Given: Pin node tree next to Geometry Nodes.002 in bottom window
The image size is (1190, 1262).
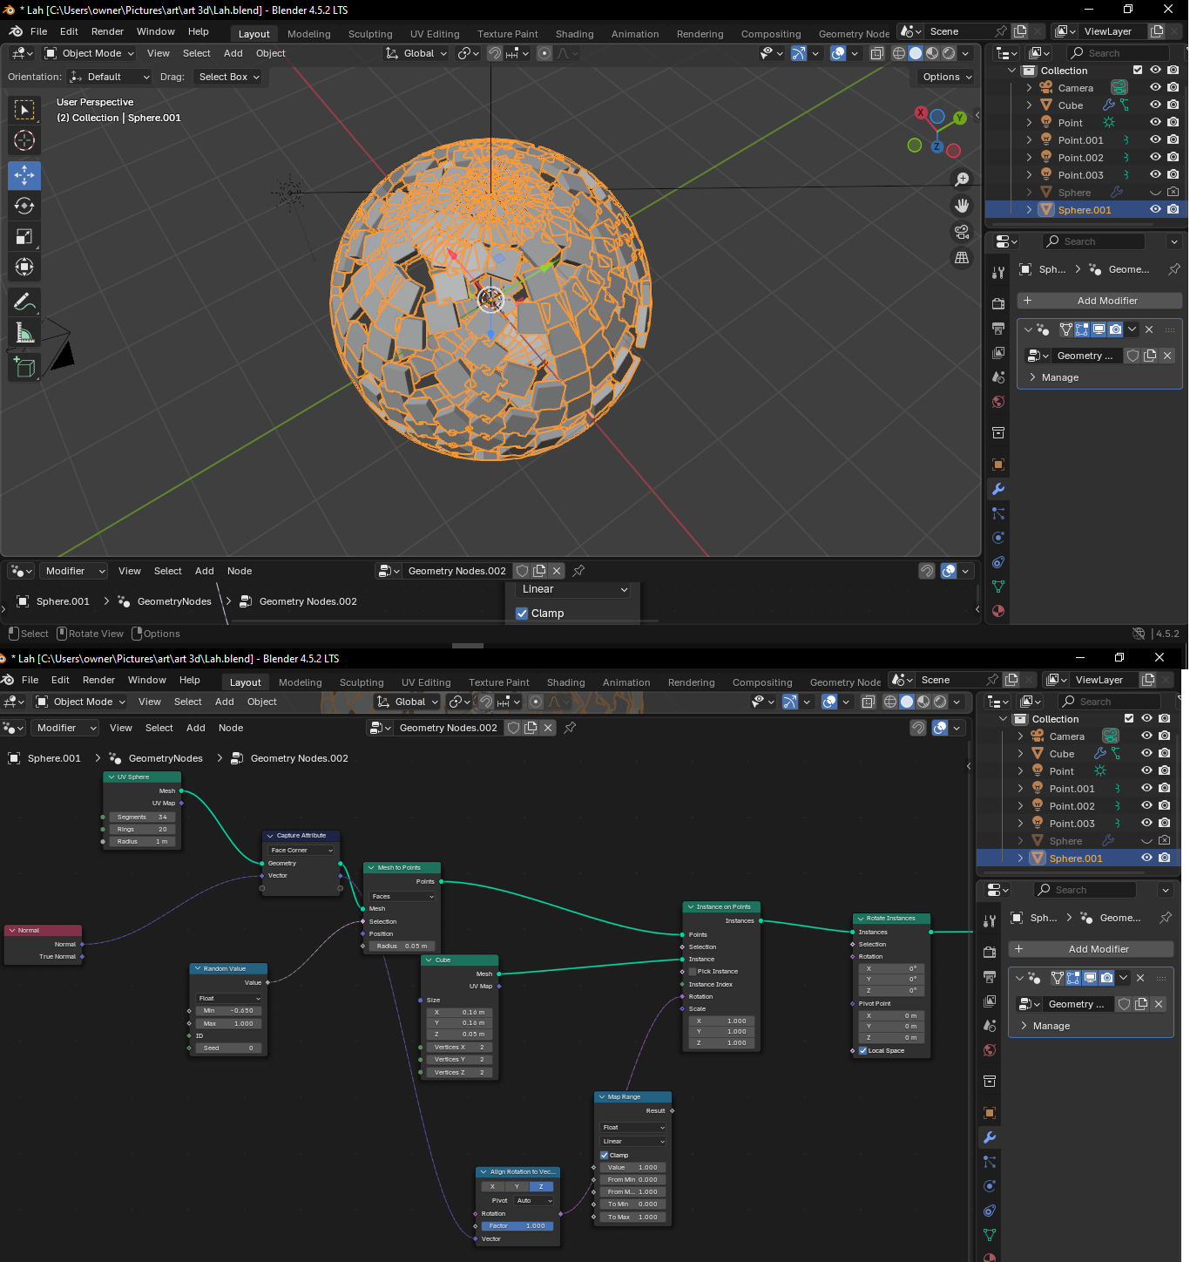Looking at the screenshot, I should (570, 728).
